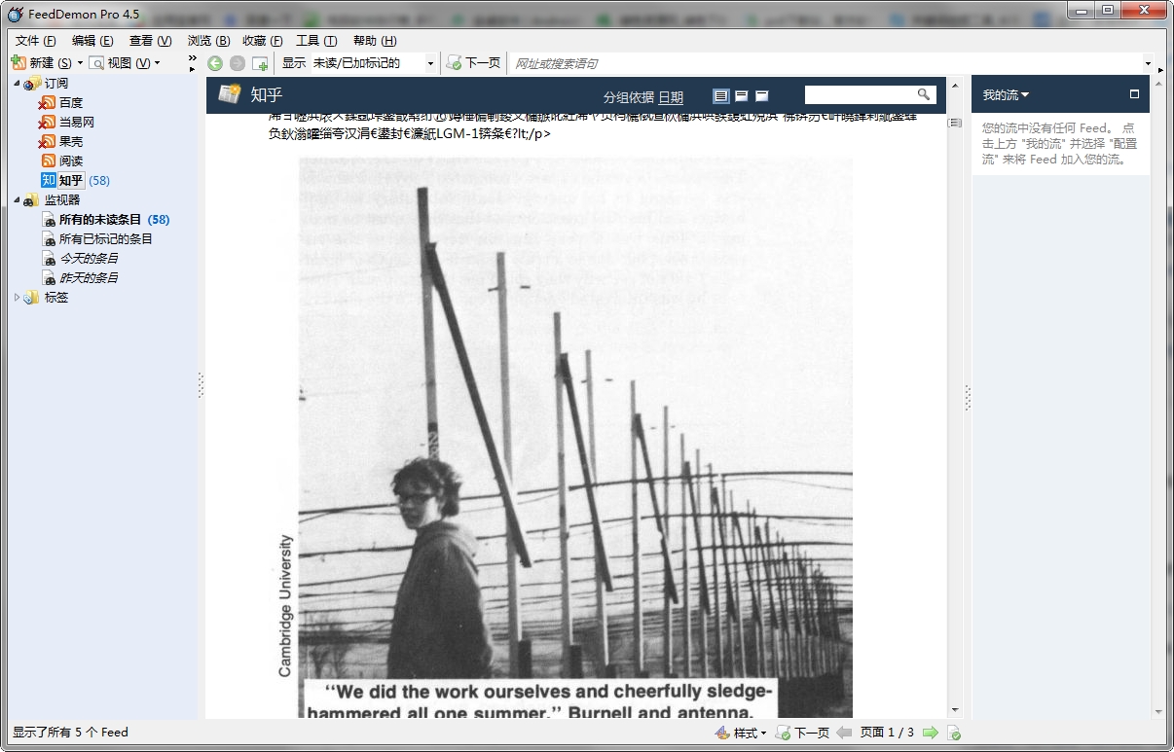Open a new tab with the plus-page icon
This screenshot has width=1174, height=752.
[x=260, y=63]
